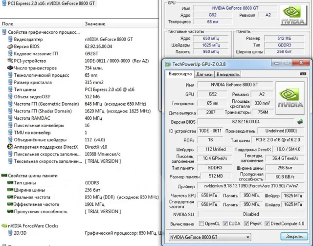Click the icon beside Видеоадаптер row
Viewport: 313px width, 246px height.
pos(10,39)
